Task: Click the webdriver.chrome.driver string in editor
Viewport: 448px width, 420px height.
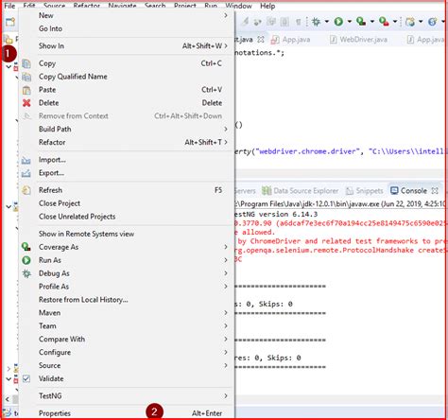Action: [307, 151]
